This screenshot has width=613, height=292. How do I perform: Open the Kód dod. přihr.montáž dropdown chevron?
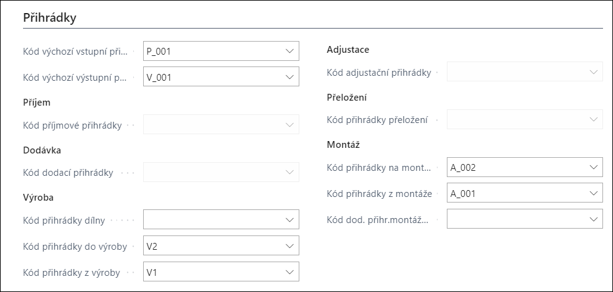(x=594, y=219)
